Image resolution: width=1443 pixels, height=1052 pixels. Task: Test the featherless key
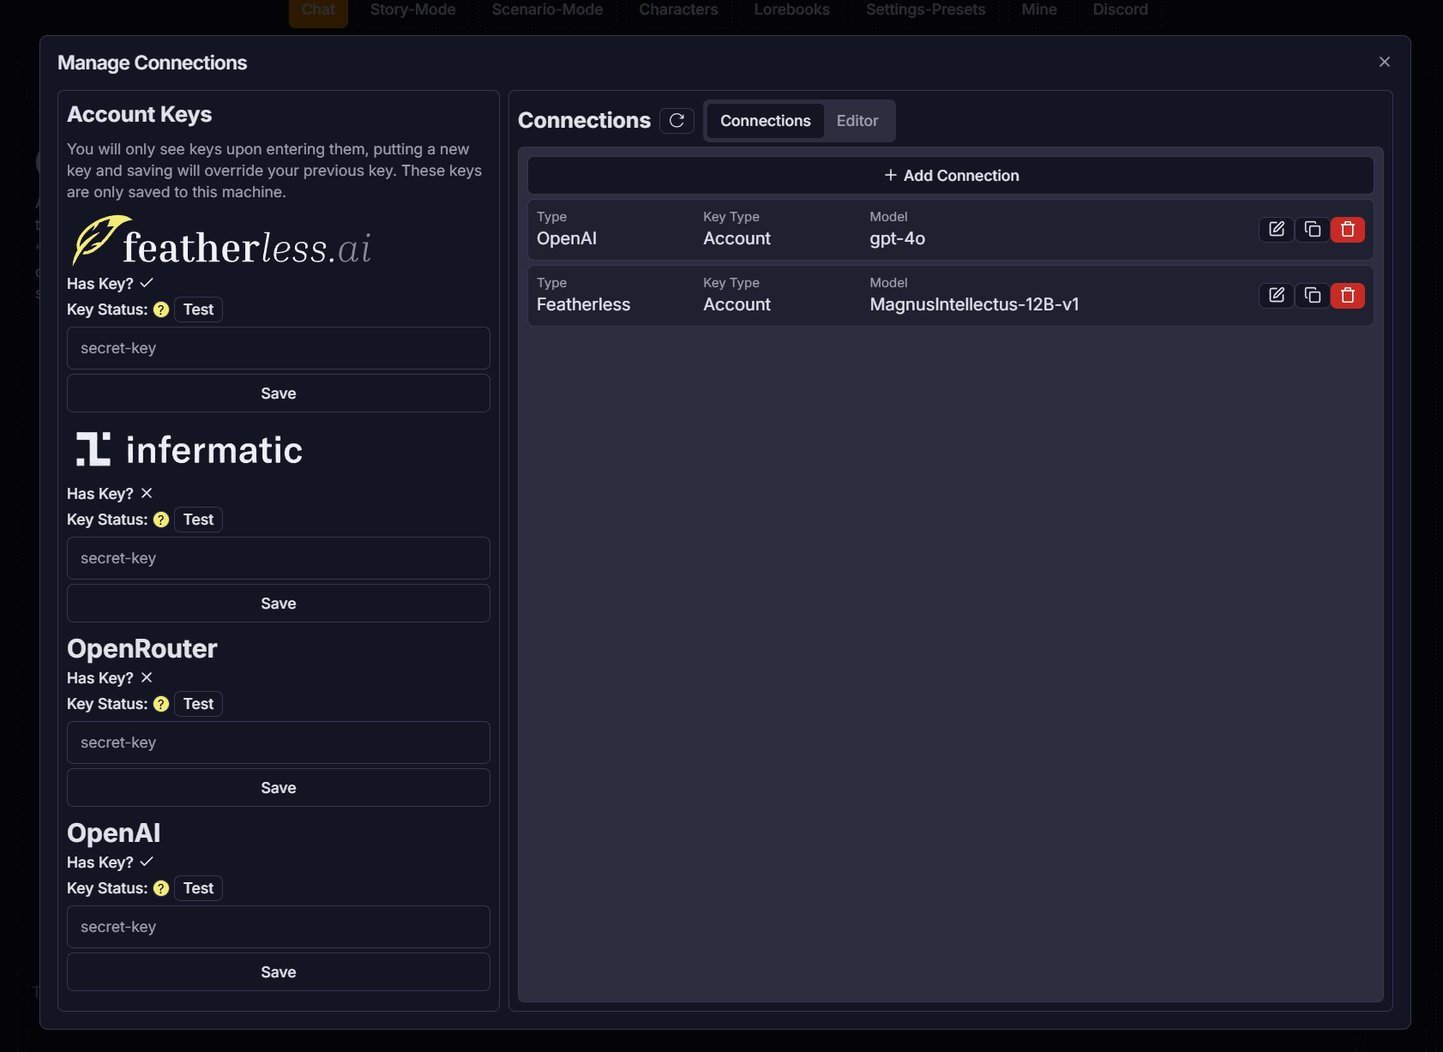pos(198,310)
